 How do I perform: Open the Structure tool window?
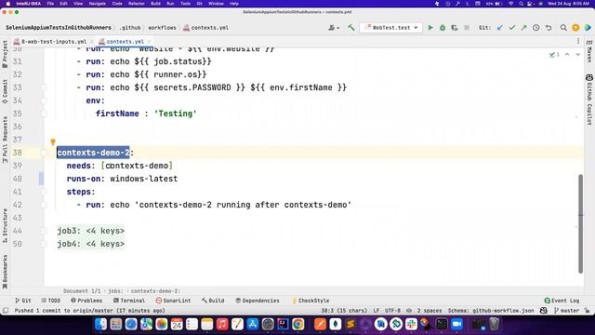tap(5, 225)
